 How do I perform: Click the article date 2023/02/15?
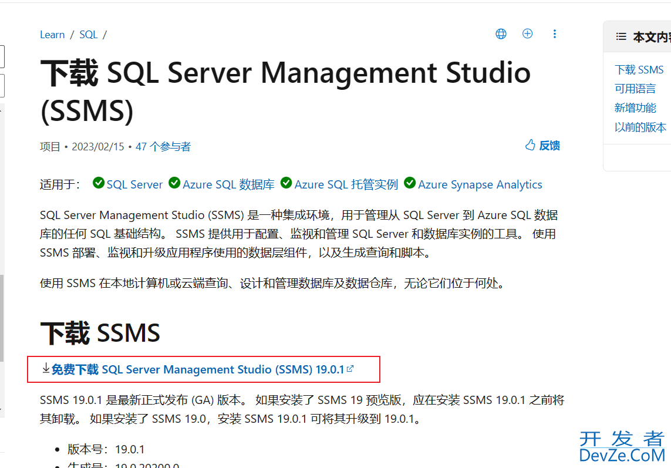pyautogui.click(x=98, y=146)
